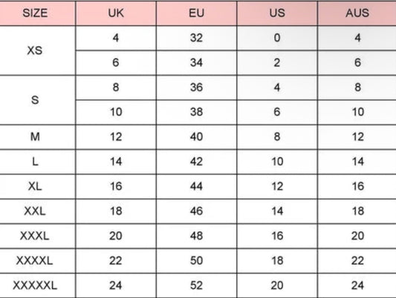The image size is (396, 298).
Task: Click the AUS column header
Action: [357, 13]
